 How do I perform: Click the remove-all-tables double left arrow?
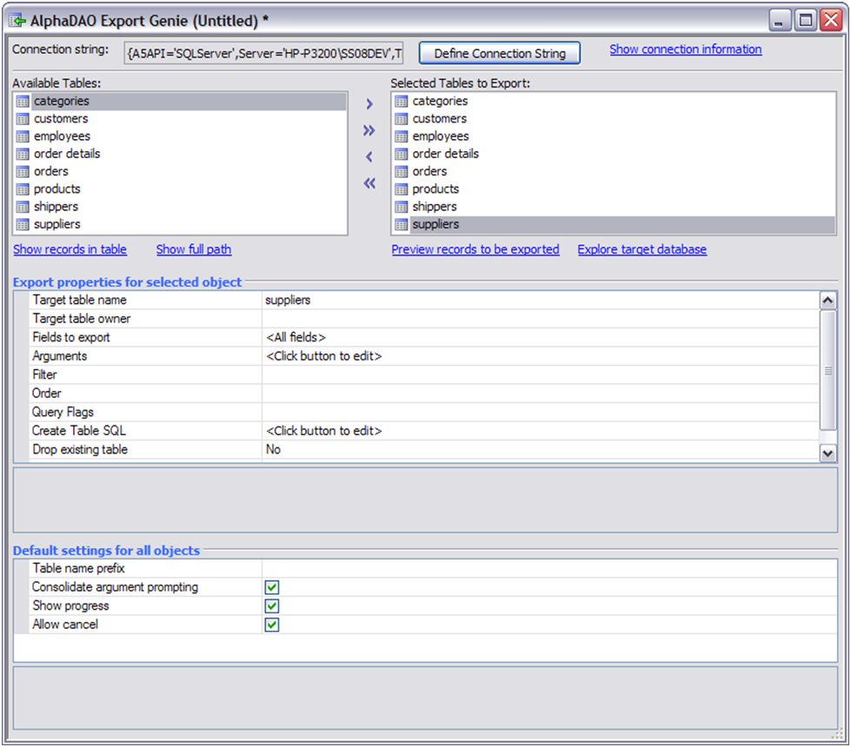369,183
